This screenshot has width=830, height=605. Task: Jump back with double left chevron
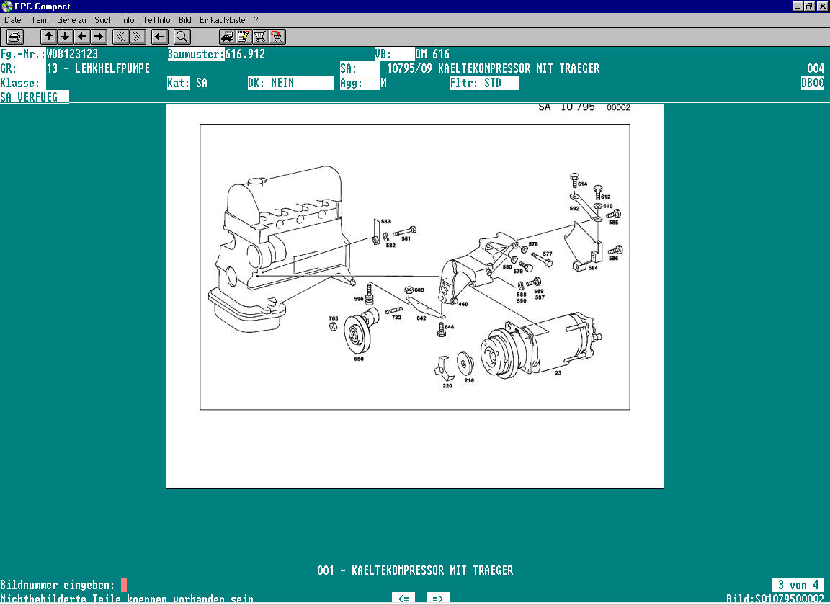(121, 36)
